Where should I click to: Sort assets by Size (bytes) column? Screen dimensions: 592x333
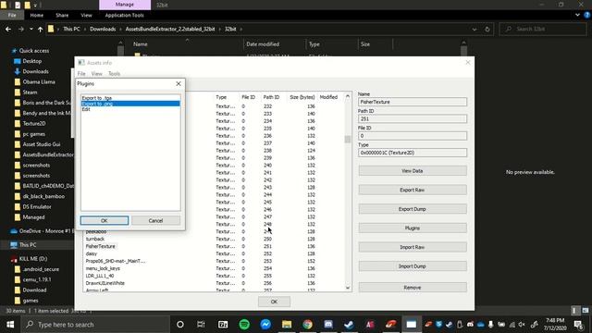click(x=302, y=97)
